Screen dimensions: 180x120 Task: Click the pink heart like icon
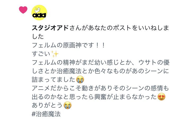pos(23,10)
